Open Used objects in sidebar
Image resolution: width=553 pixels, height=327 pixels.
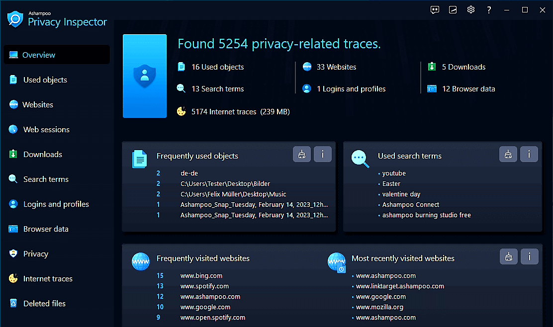tap(45, 80)
